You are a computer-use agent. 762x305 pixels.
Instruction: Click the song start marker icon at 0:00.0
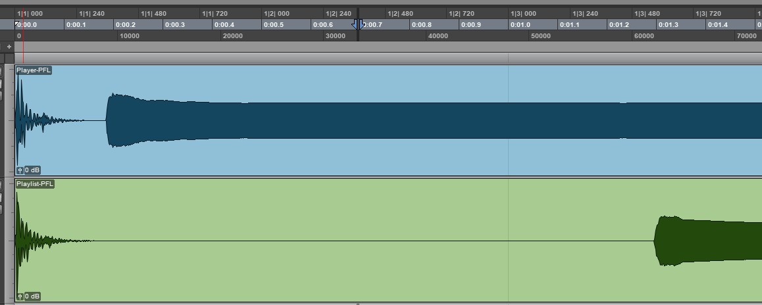tap(18, 24)
